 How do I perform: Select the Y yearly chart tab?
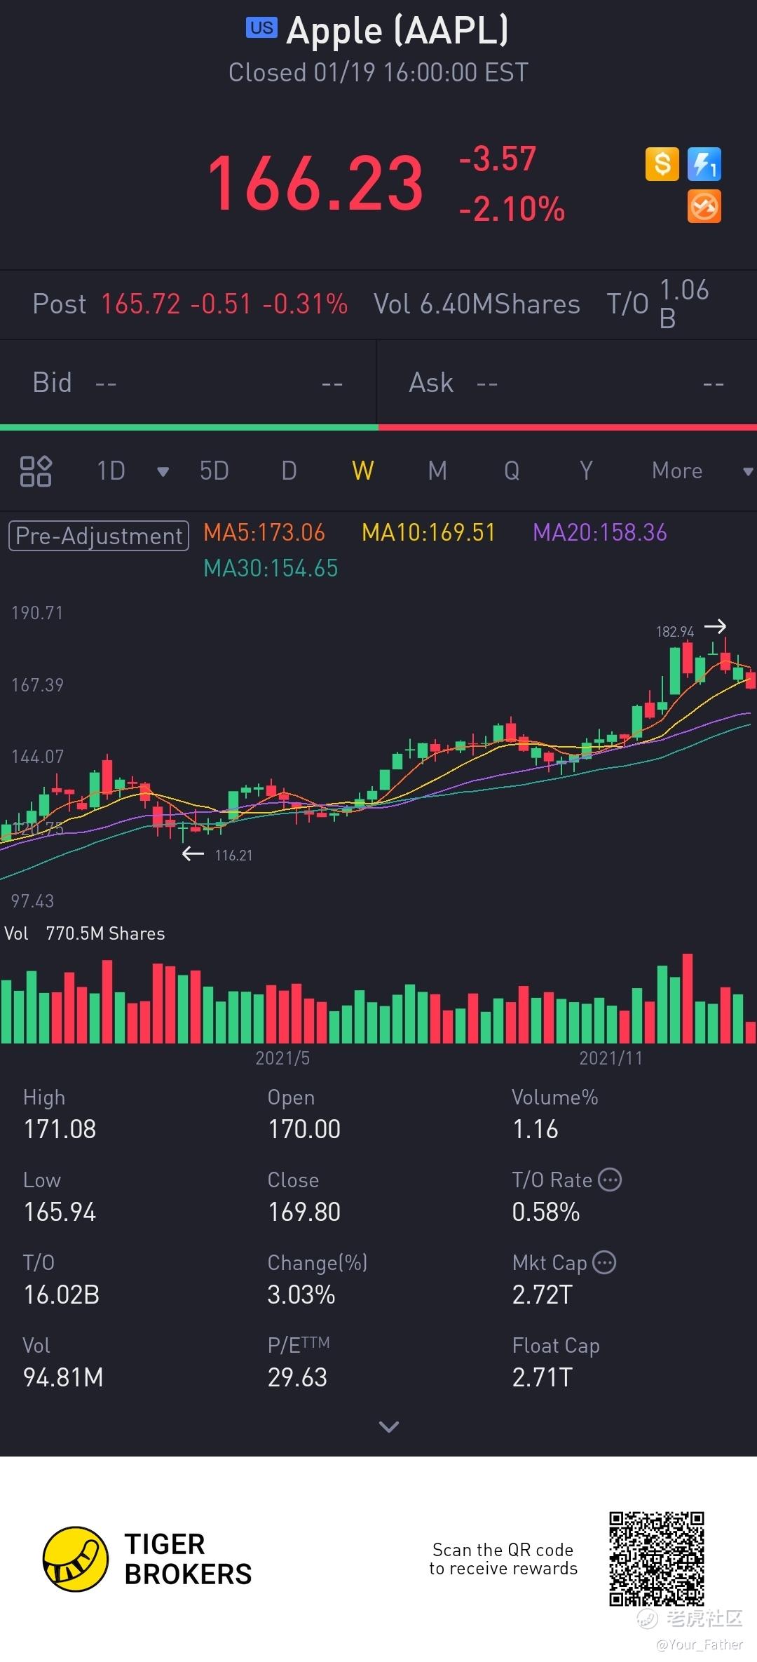586,471
